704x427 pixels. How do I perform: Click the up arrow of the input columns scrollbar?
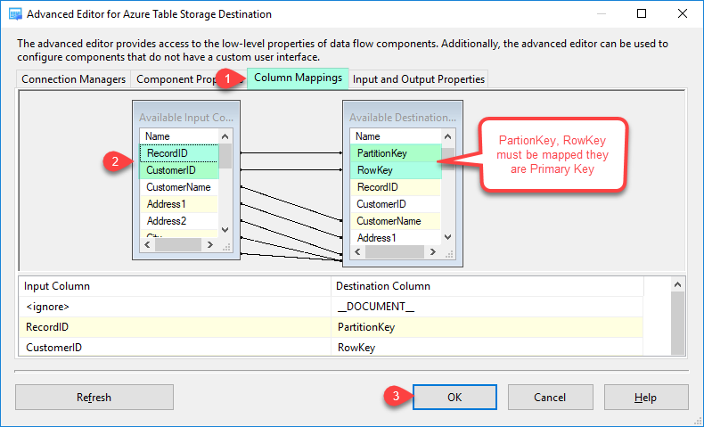225,136
